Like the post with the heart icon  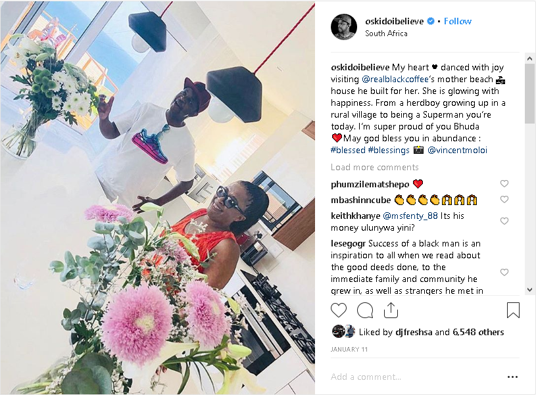339,310
